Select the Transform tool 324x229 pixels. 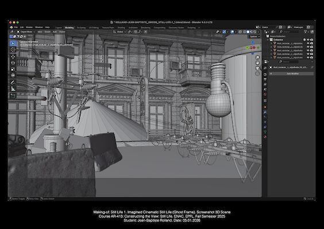[x=13, y=75]
